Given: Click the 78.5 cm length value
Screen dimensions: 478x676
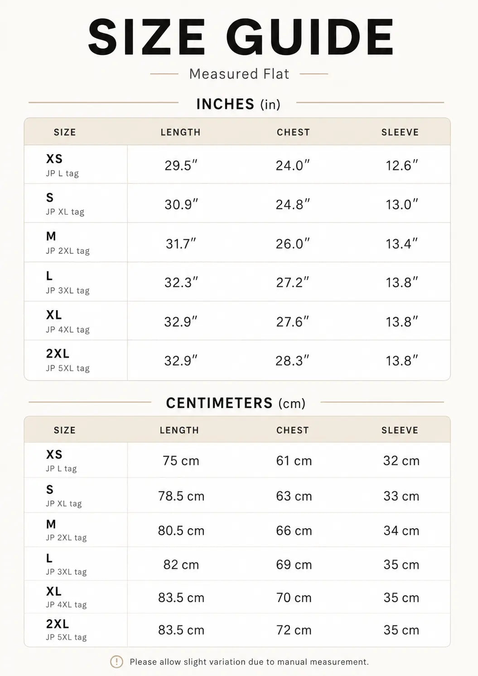Looking at the screenshot, I should click(x=181, y=496).
